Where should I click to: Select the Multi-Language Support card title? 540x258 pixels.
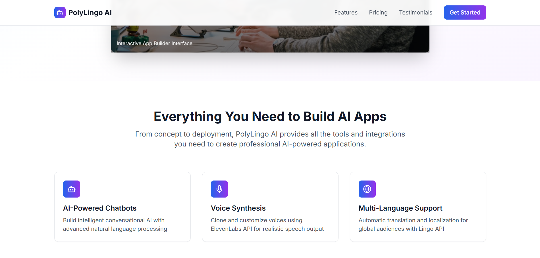point(400,208)
